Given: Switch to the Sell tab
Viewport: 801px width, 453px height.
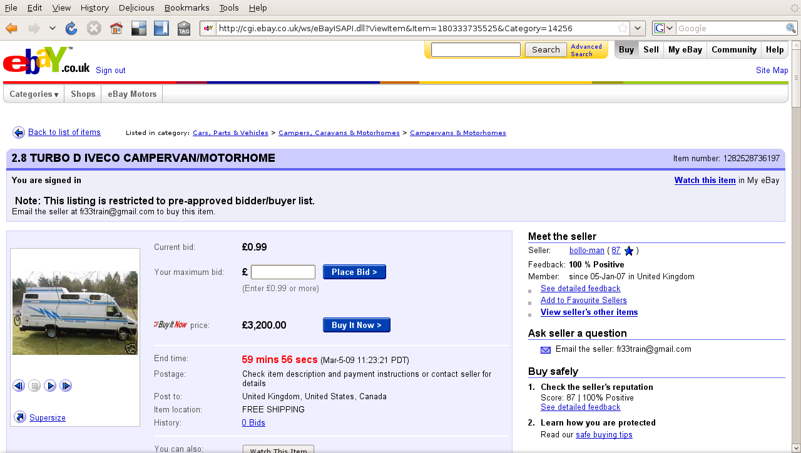Looking at the screenshot, I should [x=651, y=49].
